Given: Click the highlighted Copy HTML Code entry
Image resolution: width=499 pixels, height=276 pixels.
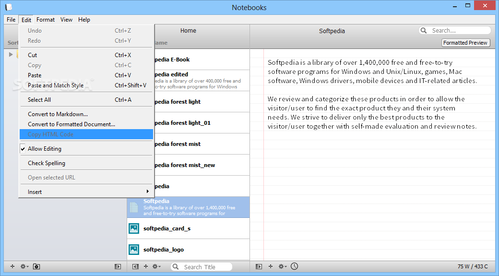Looking at the screenshot, I should tap(86, 134).
